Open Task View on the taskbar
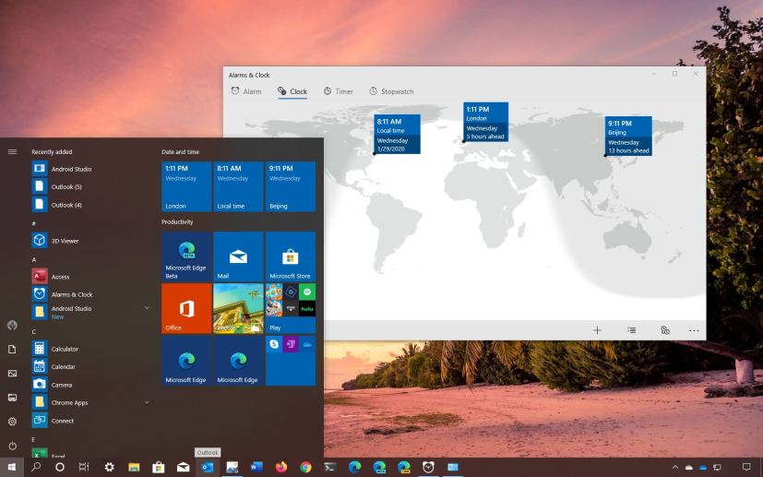 84,467
